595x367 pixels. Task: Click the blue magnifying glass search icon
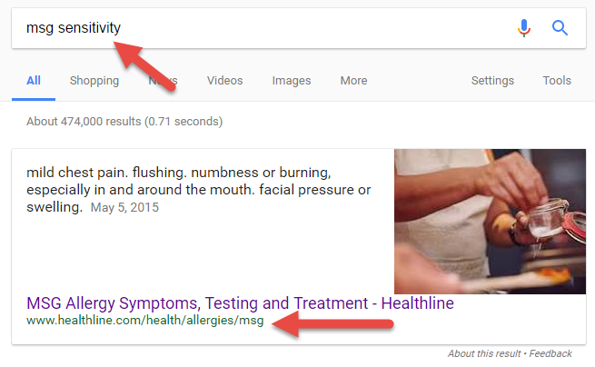(560, 28)
